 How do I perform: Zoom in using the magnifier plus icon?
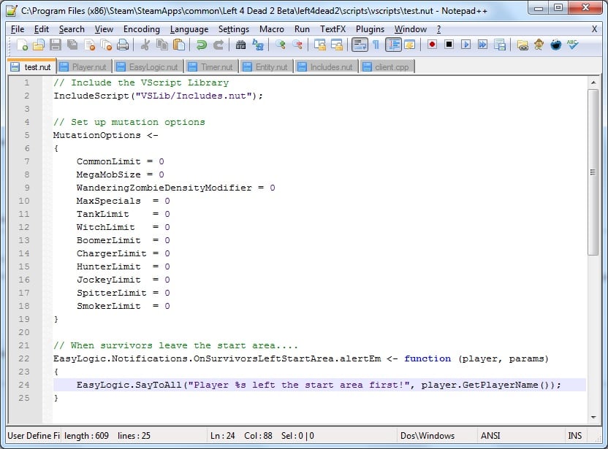pyautogui.click(x=280, y=45)
